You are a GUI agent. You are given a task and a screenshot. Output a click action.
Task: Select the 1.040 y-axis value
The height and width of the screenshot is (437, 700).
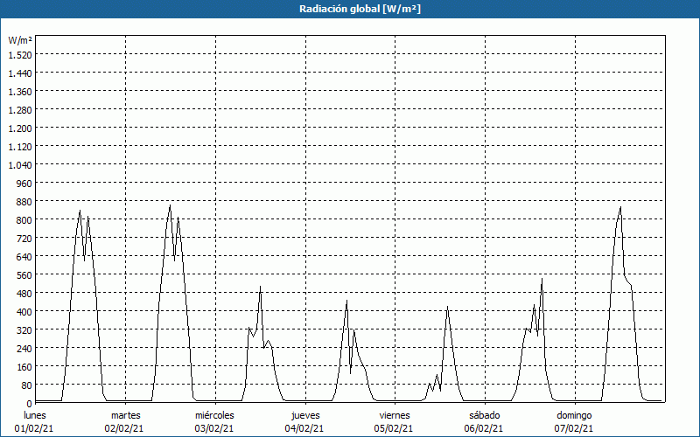point(20,165)
